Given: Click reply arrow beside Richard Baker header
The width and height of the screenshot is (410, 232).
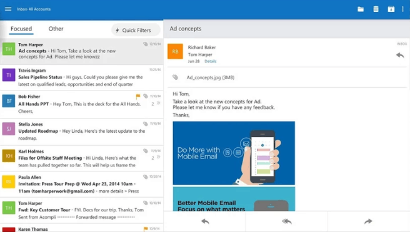Looking at the screenshot, I should click(400, 55).
